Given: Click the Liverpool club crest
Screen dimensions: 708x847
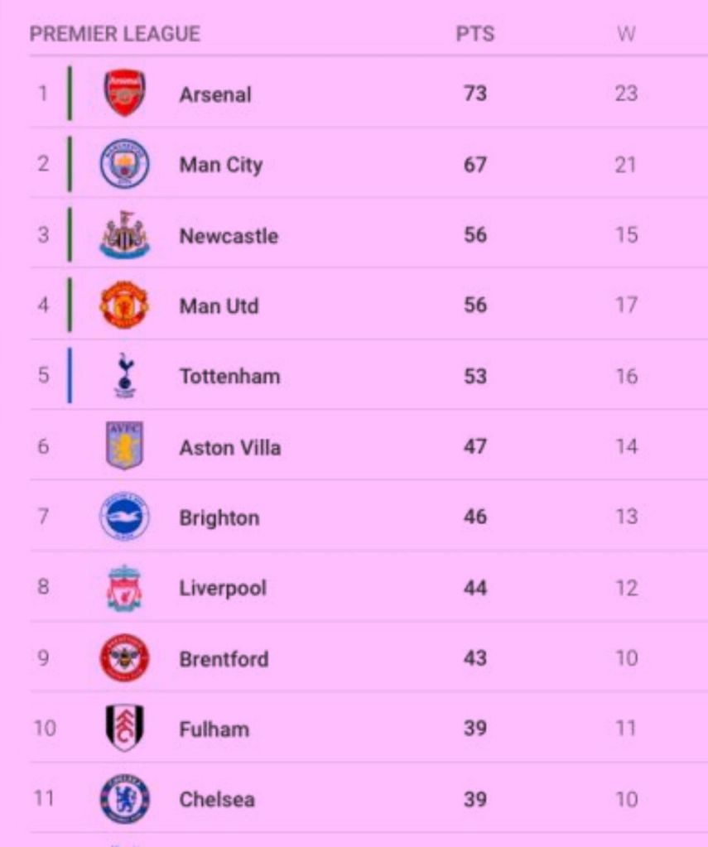Looking at the screenshot, I should 125,588.
